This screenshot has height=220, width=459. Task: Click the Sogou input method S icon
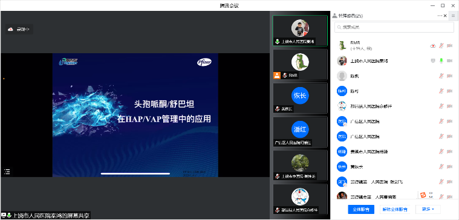[x=423, y=195]
